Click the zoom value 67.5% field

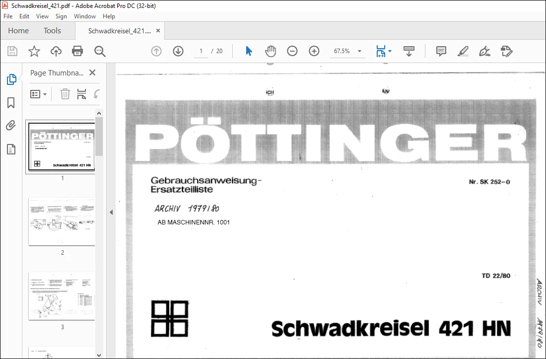coord(341,51)
